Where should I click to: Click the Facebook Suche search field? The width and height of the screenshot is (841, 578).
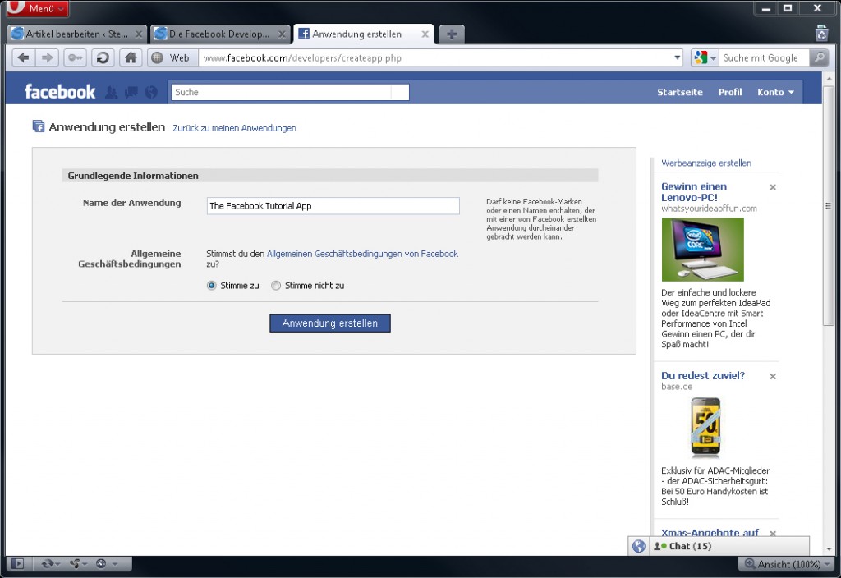tap(290, 92)
